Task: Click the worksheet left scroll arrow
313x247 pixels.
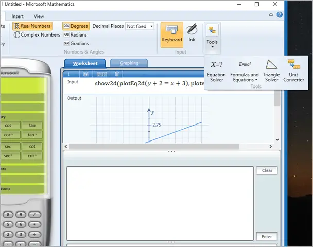Action: 66,147
